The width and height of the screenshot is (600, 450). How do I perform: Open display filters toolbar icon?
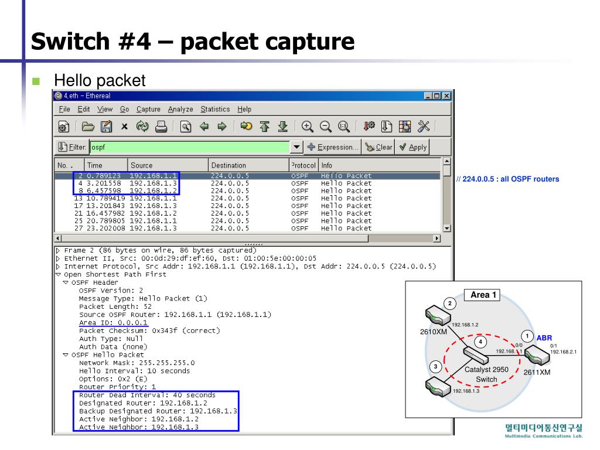(387, 127)
